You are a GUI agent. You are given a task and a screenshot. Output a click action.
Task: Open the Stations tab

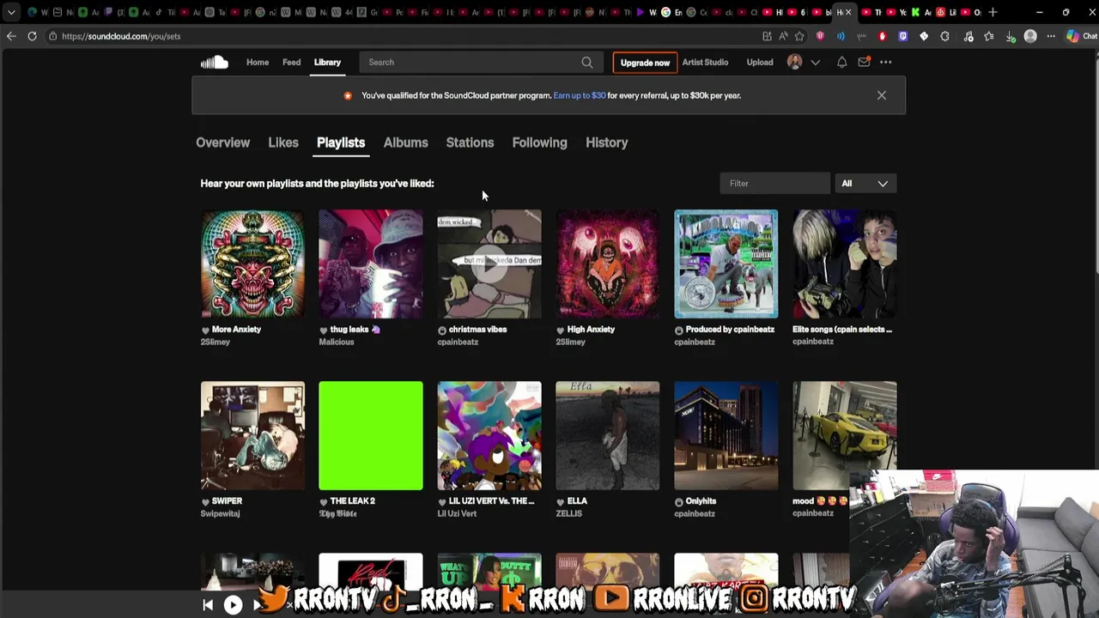[x=470, y=142]
